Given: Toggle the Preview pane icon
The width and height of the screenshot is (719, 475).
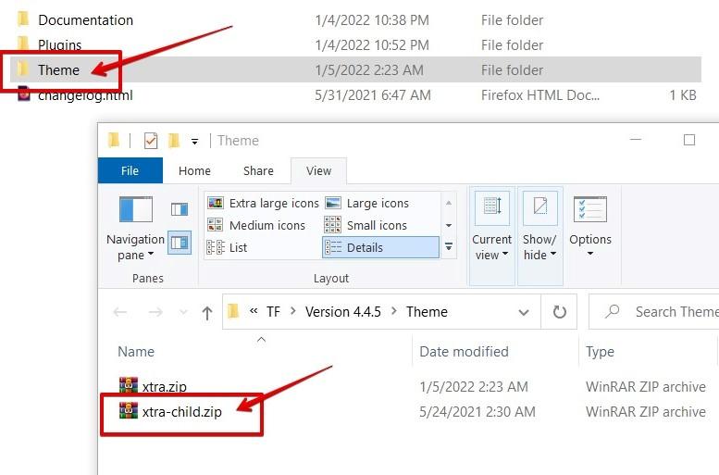Looking at the screenshot, I should point(180,210).
